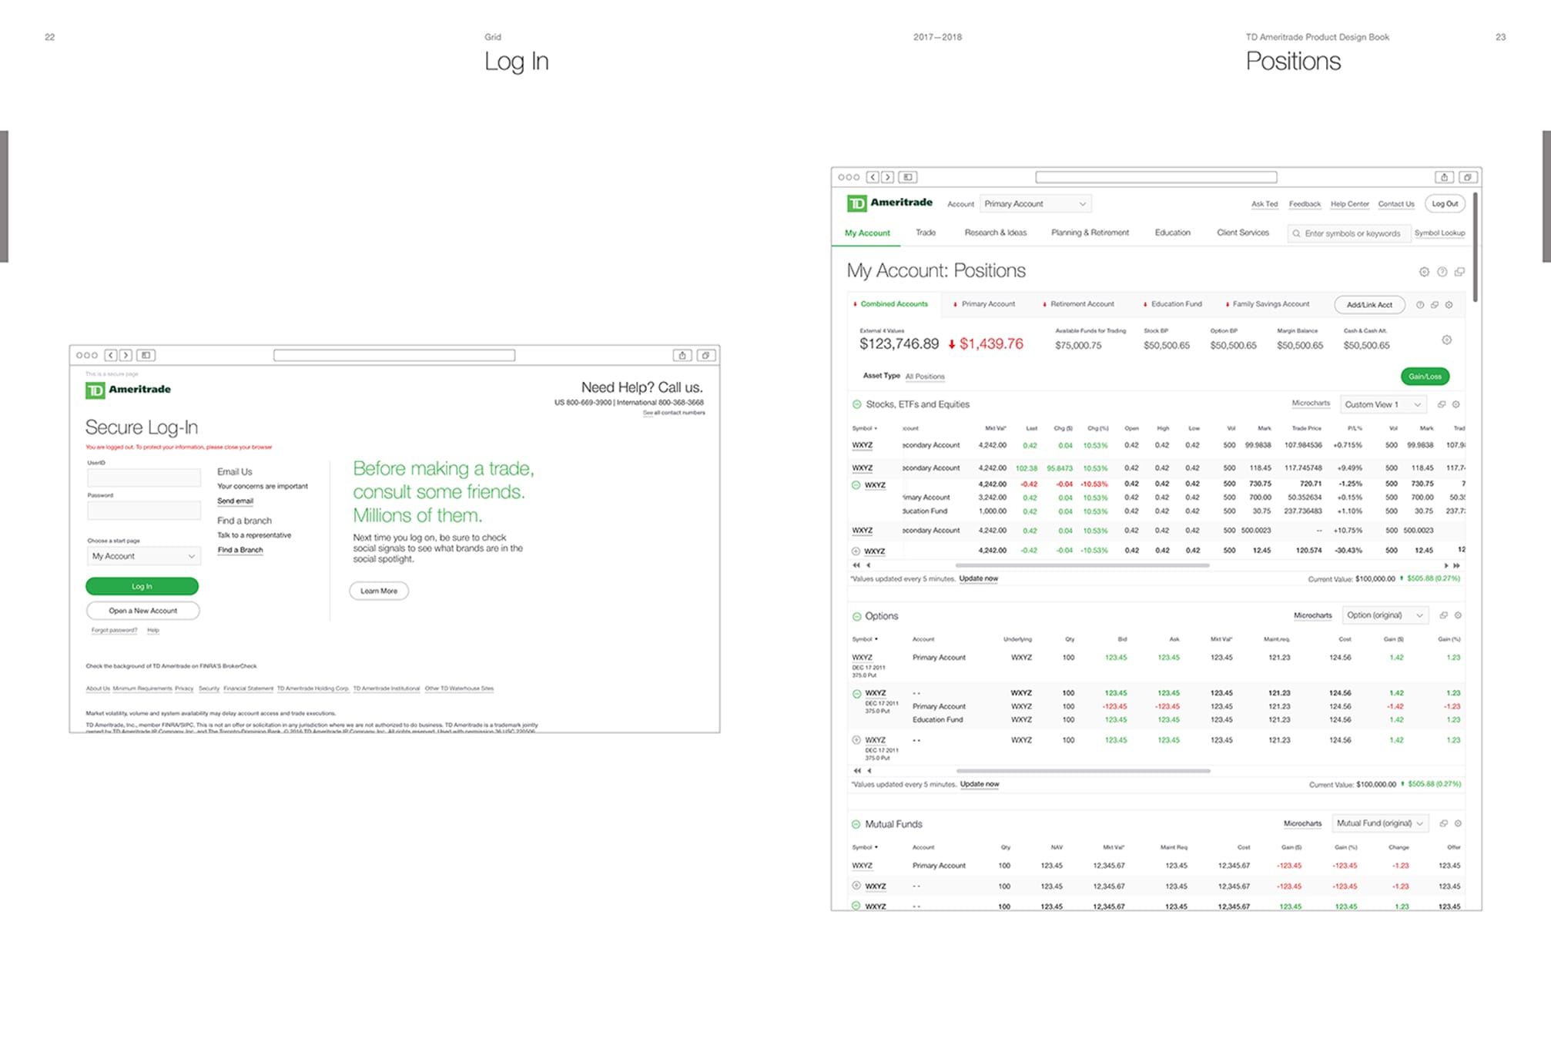
Task: Click Open a New Account button
Action: coord(142,611)
